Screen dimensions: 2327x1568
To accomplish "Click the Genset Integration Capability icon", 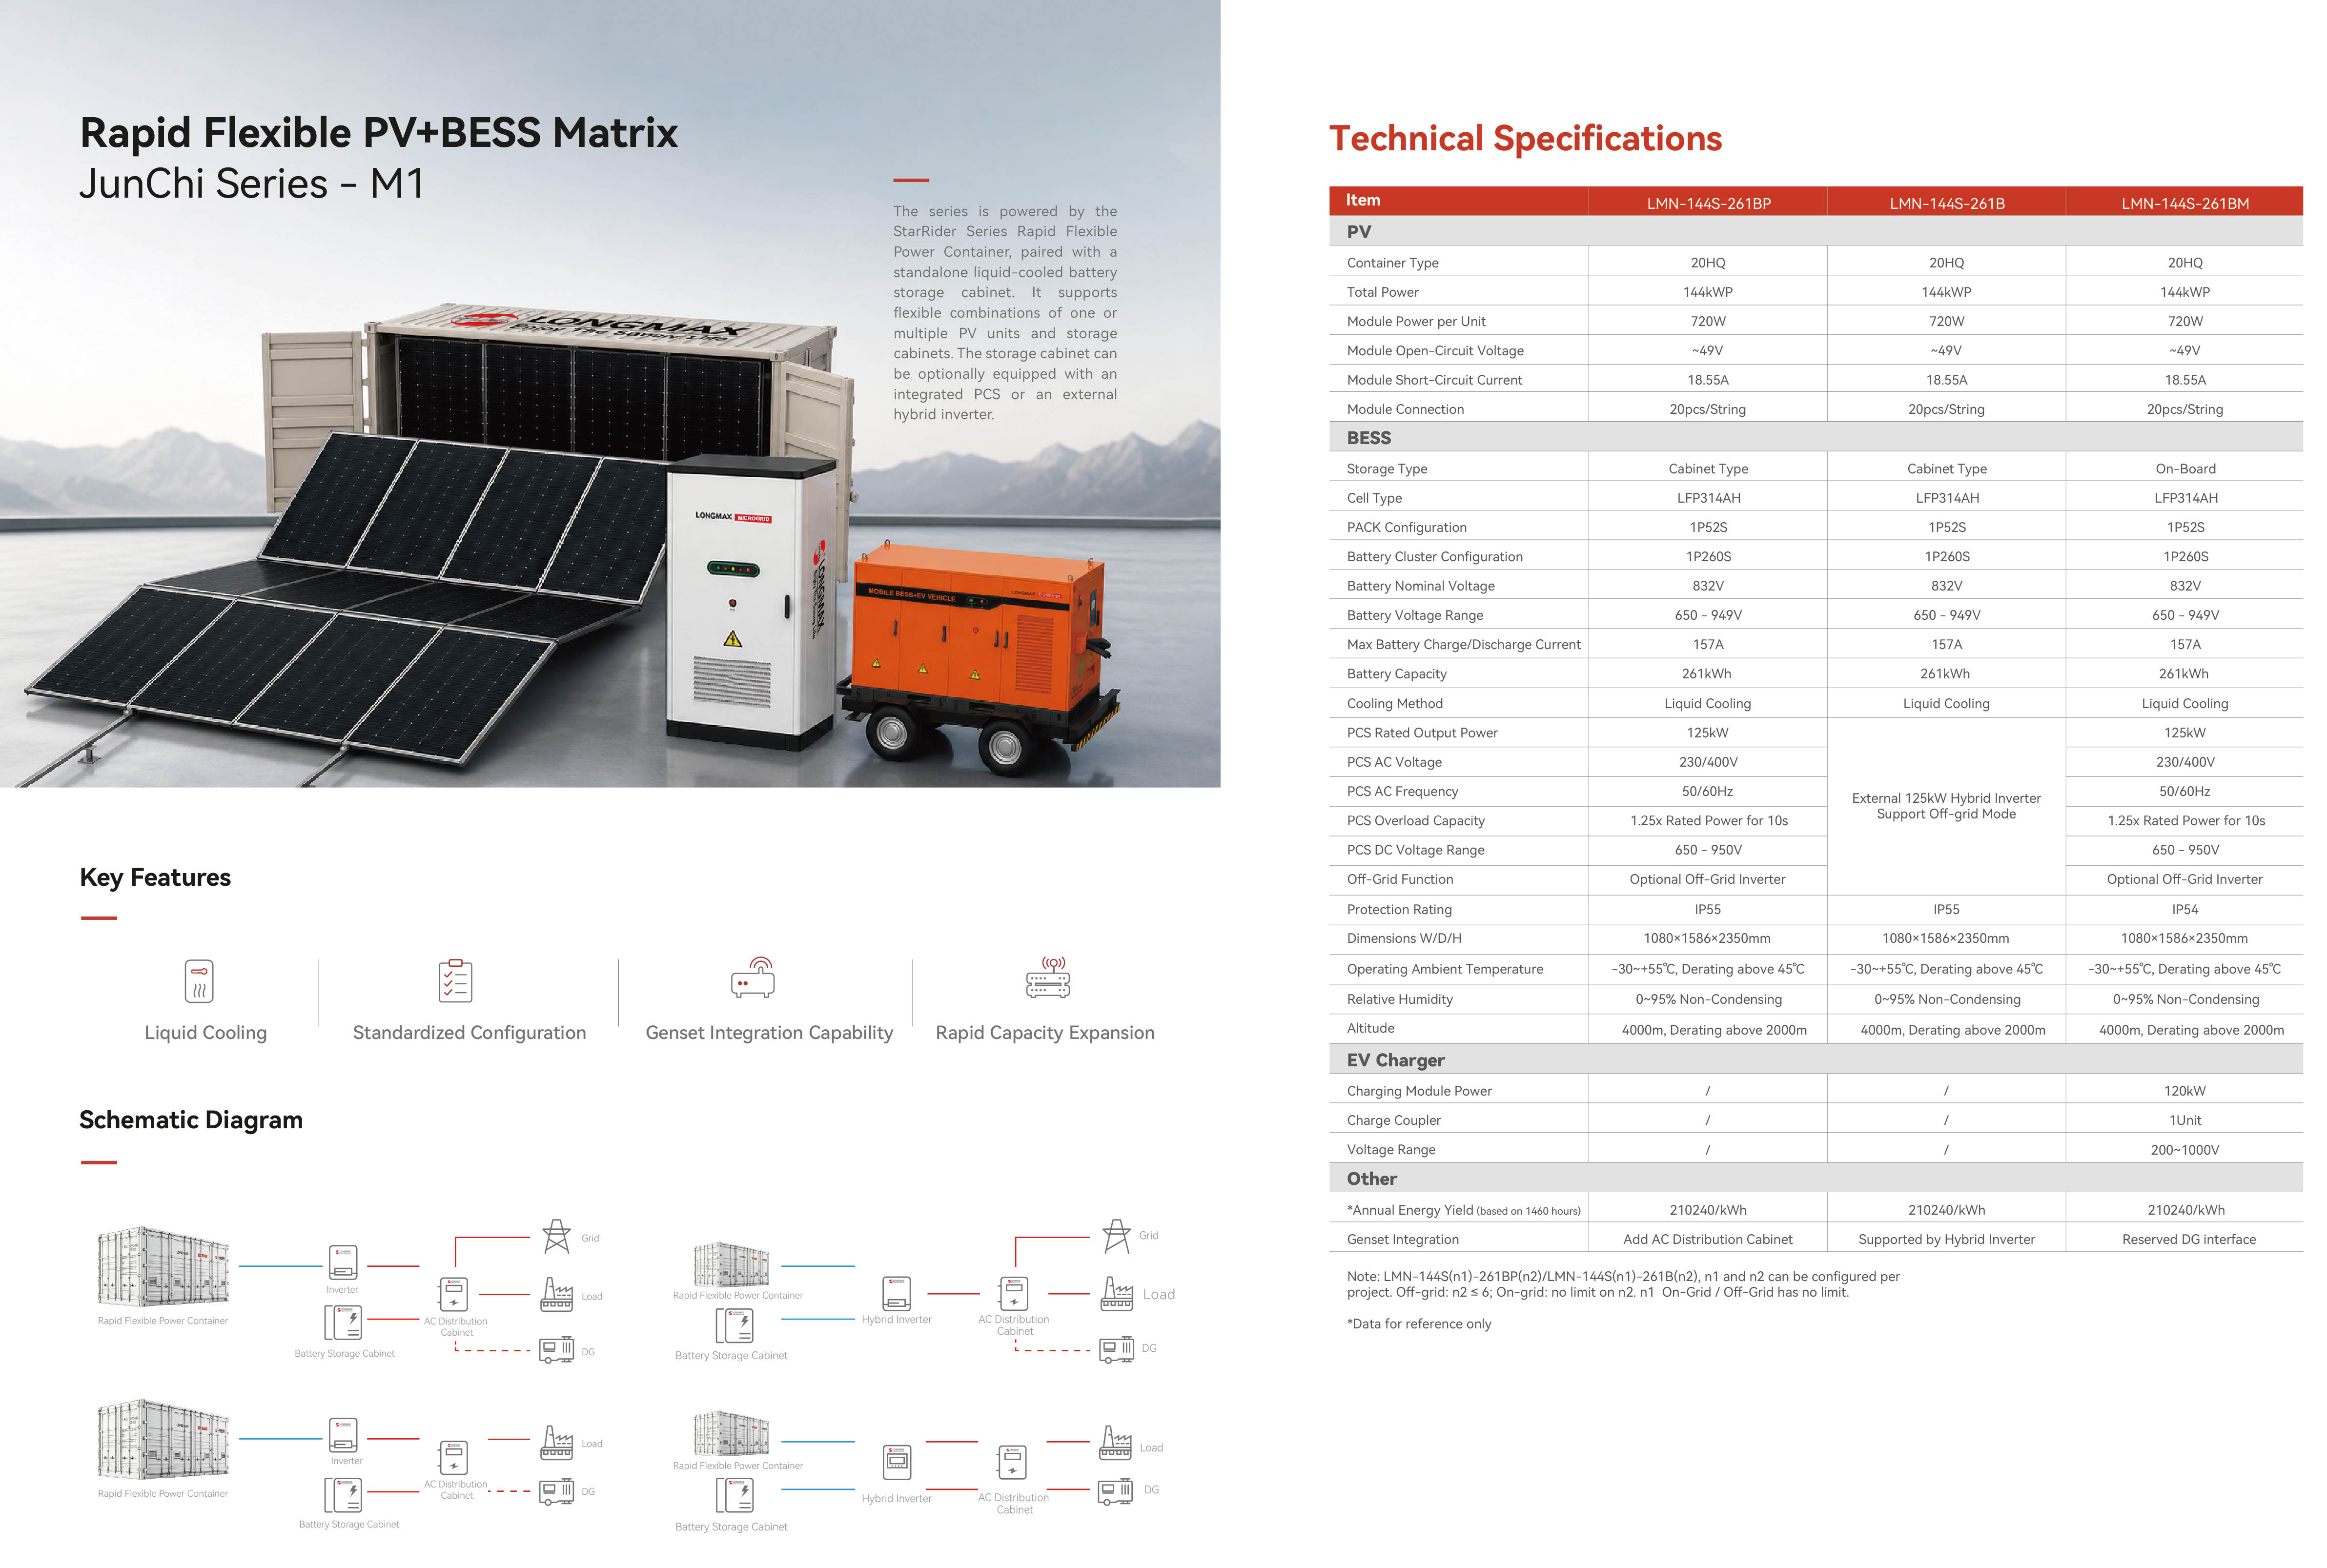I will pos(753,978).
